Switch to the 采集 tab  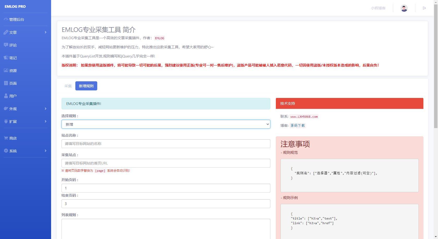pos(68,86)
